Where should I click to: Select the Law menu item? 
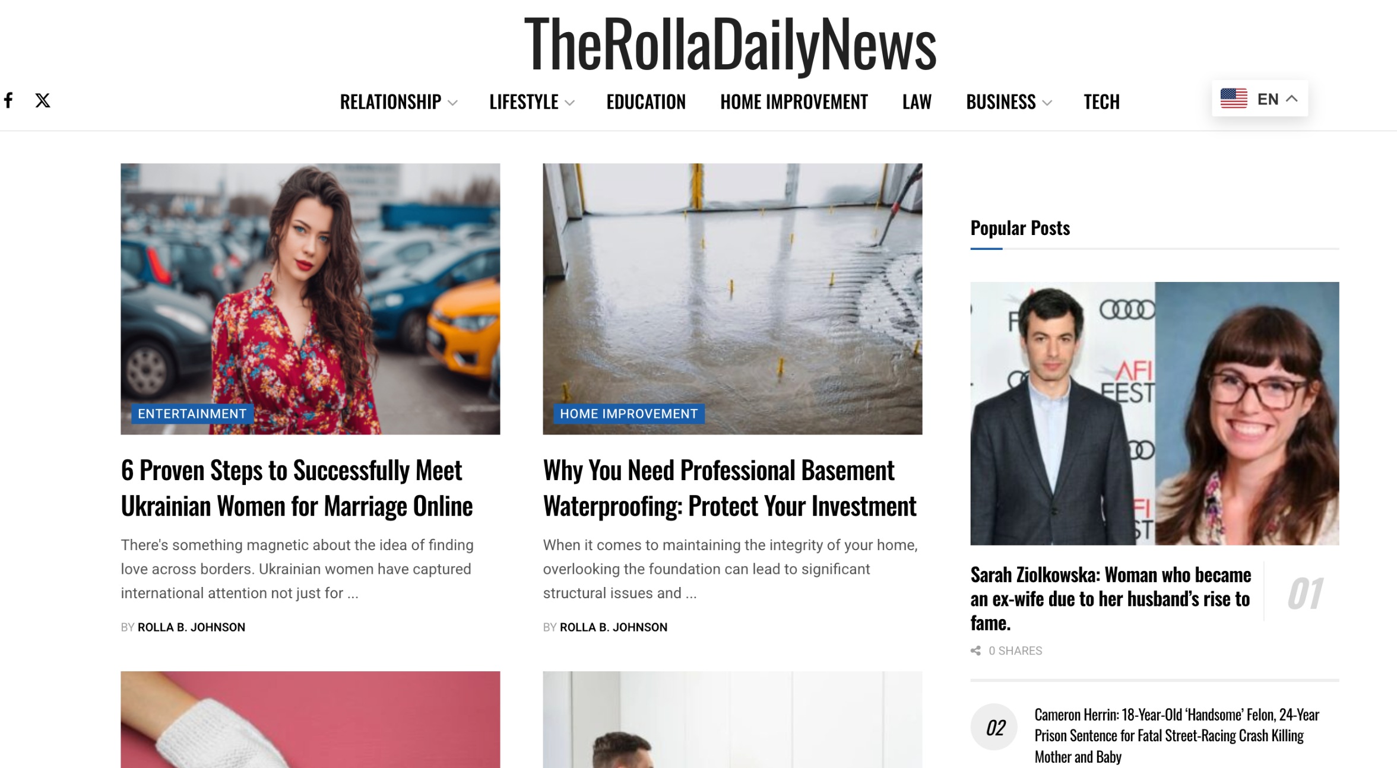(917, 102)
